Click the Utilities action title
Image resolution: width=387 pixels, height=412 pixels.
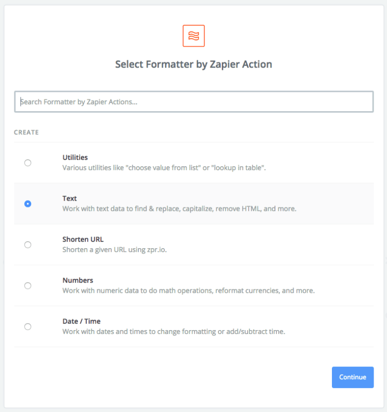pos(75,157)
